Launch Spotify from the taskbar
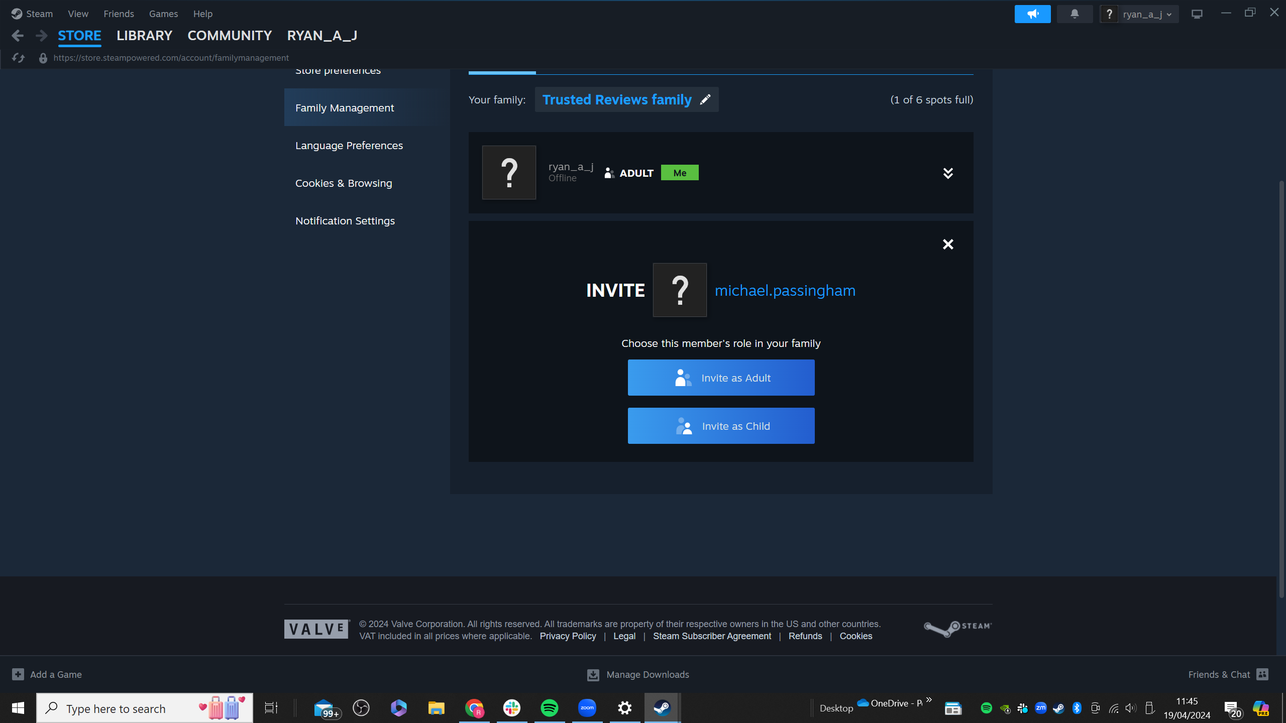Screen dimensions: 1286x723 [x=549, y=707]
